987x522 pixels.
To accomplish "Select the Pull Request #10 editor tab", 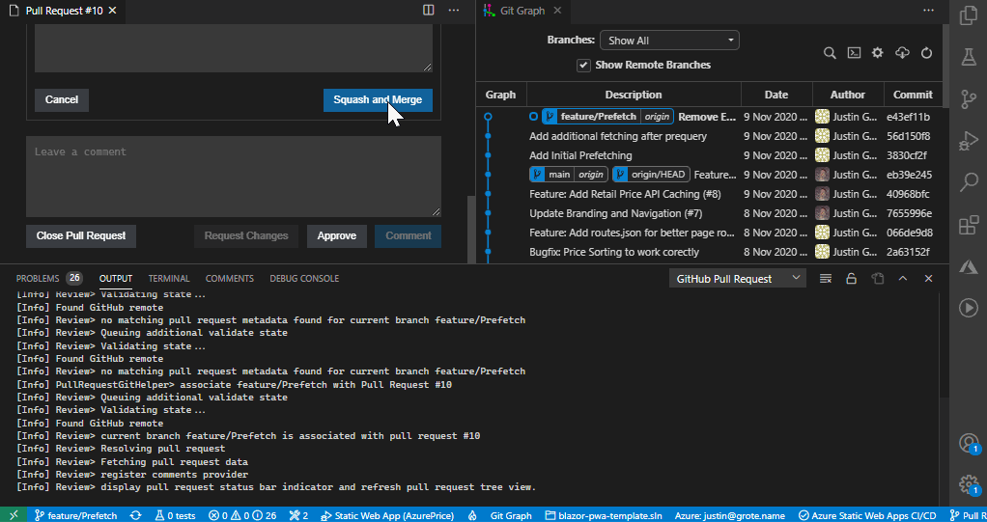I will (63, 11).
